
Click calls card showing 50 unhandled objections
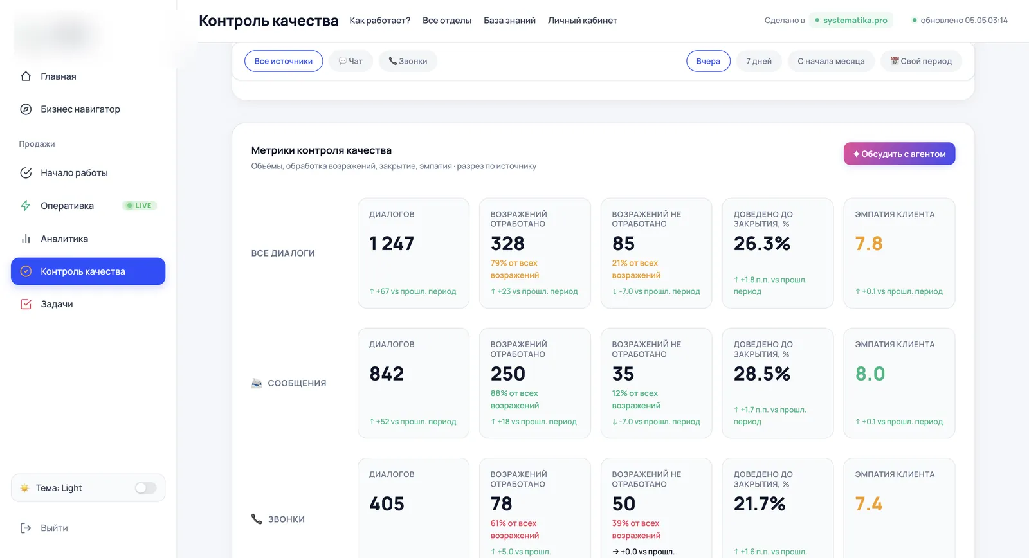(656, 508)
